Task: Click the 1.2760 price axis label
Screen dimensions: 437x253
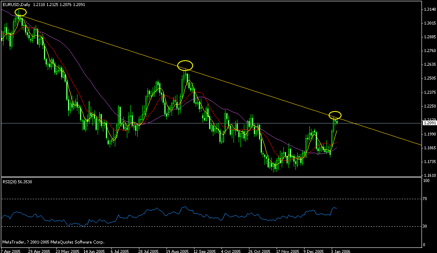Action: [430, 51]
